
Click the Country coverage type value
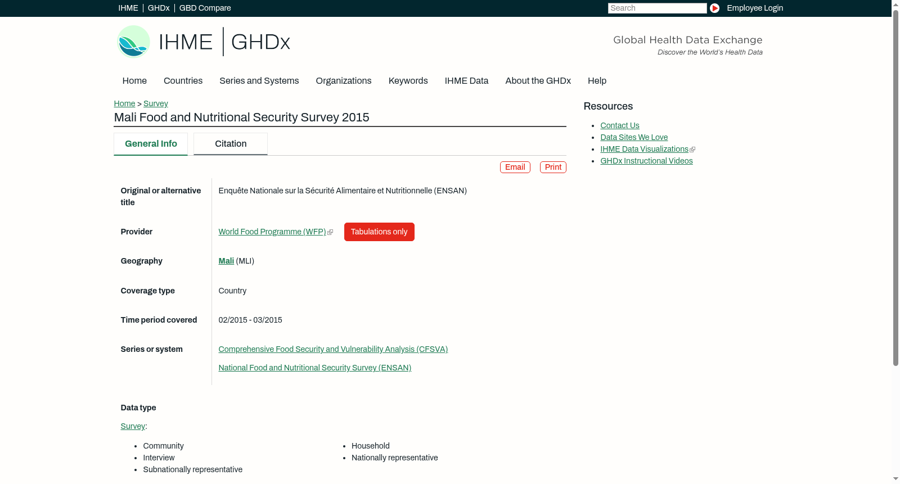tap(232, 291)
